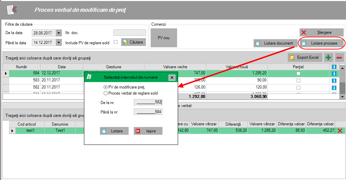
Task: Click the 3.060,90 total cell
Action: coord(237,96)
